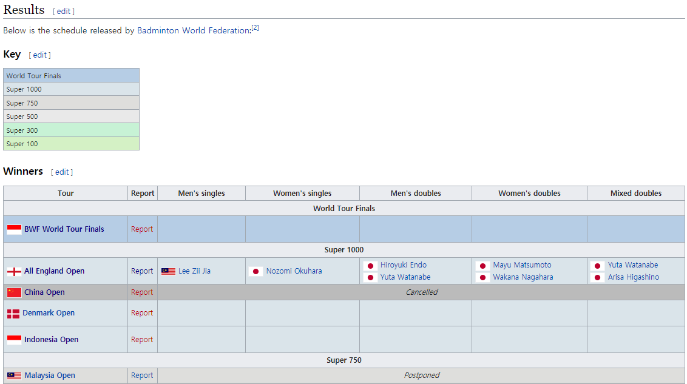Open the Report link for All England Open
Viewport: 687px width, 384px height.
tap(142, 271)
